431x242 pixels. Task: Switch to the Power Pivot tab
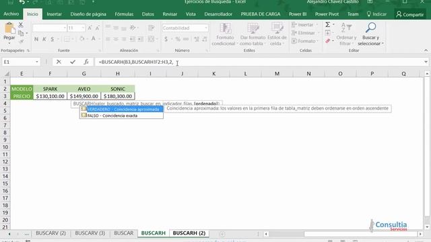pyautogui.click(x=327, y=14)
